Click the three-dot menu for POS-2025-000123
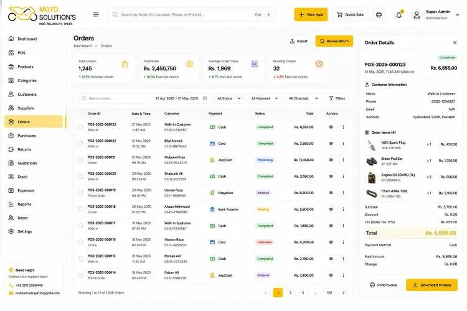The image size is (467, 311). click(x=343, y=127)
